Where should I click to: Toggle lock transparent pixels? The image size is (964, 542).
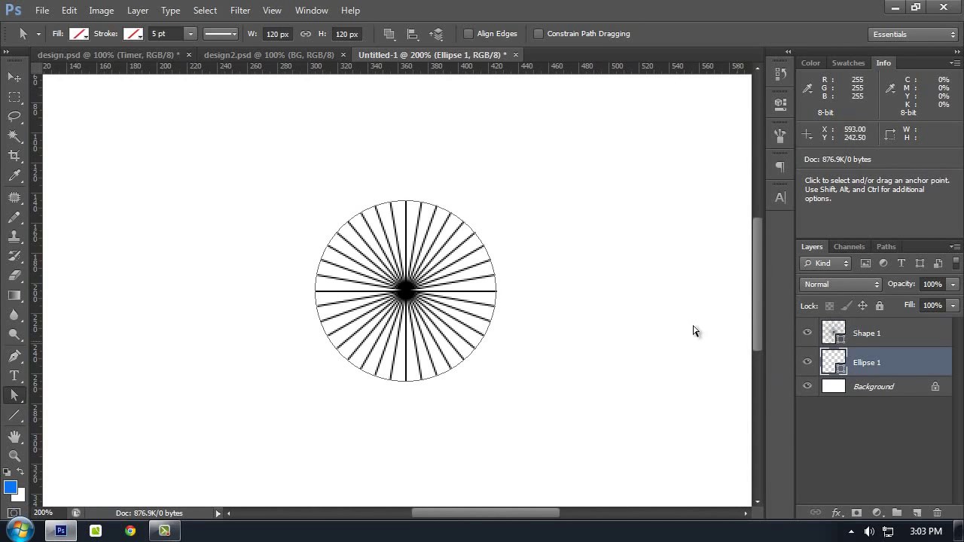[829, 306]
